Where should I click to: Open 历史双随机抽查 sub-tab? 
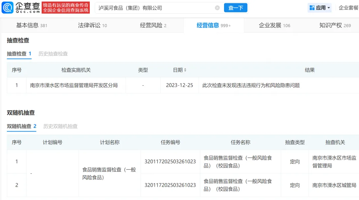coord(60,126)
